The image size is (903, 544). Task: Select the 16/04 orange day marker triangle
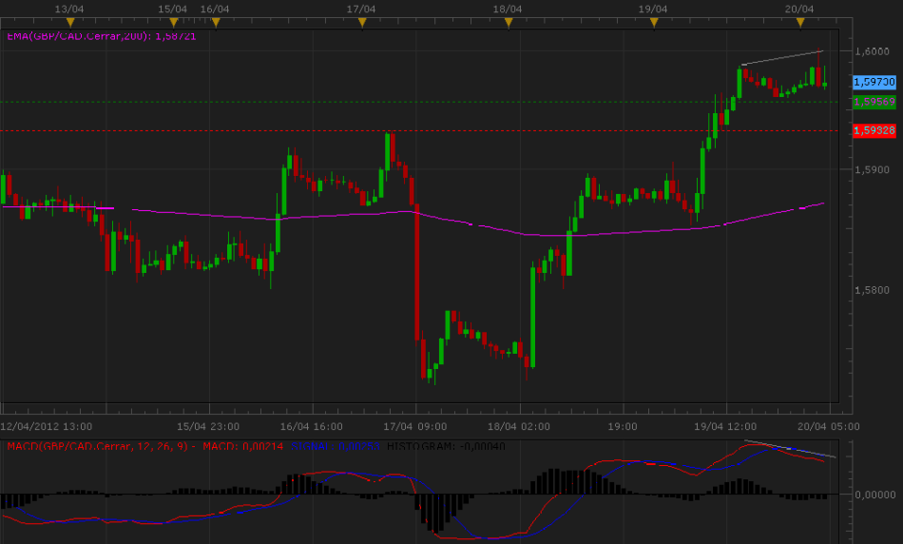click(216, 21)
